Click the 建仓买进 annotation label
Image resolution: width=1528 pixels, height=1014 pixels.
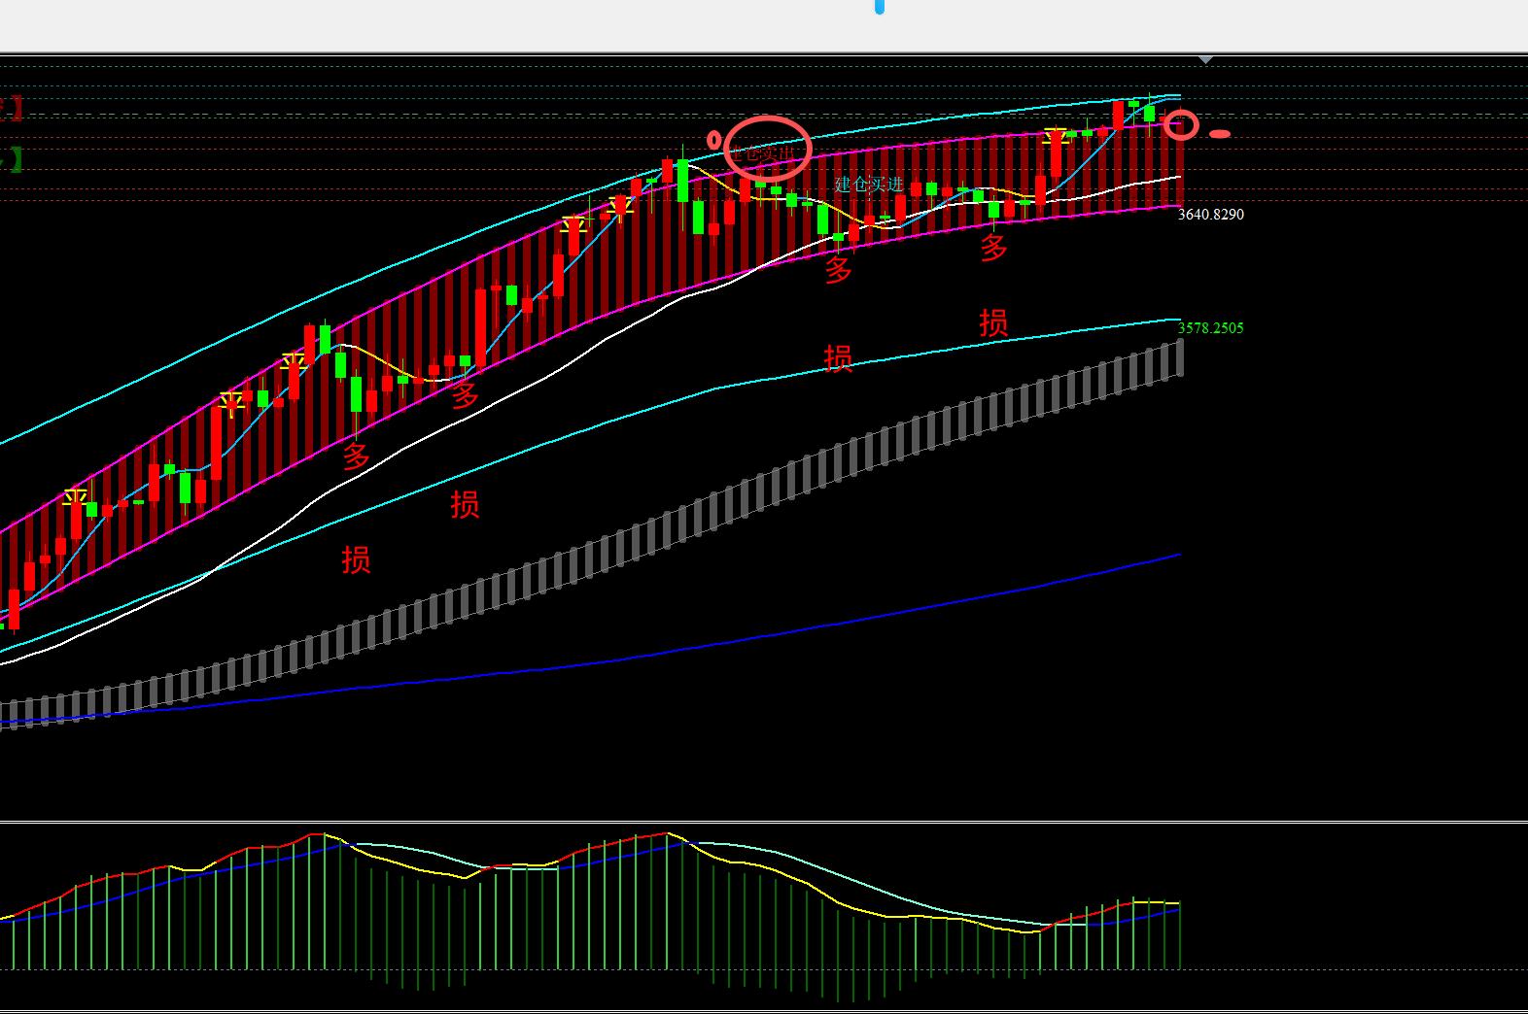pyautogui.click(x=869, y=185)
